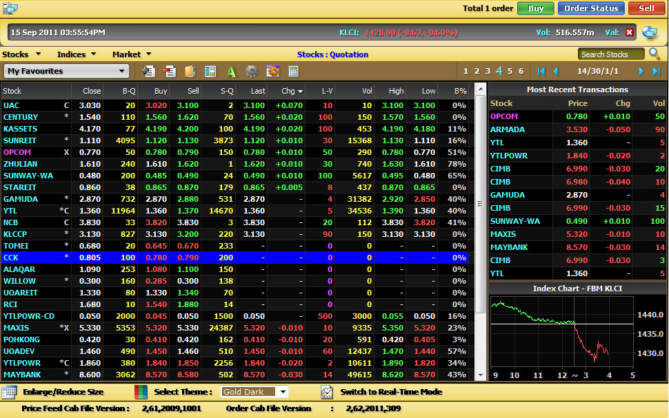Image resolution: width=669 pixels, height=418 pixels.
Task: Click the stock table scrollbar thumb
Action: [481, 204]
